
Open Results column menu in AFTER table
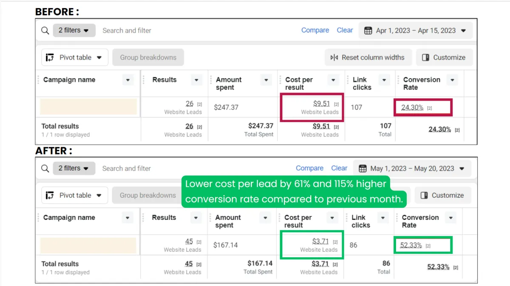[x=196, y=218]
